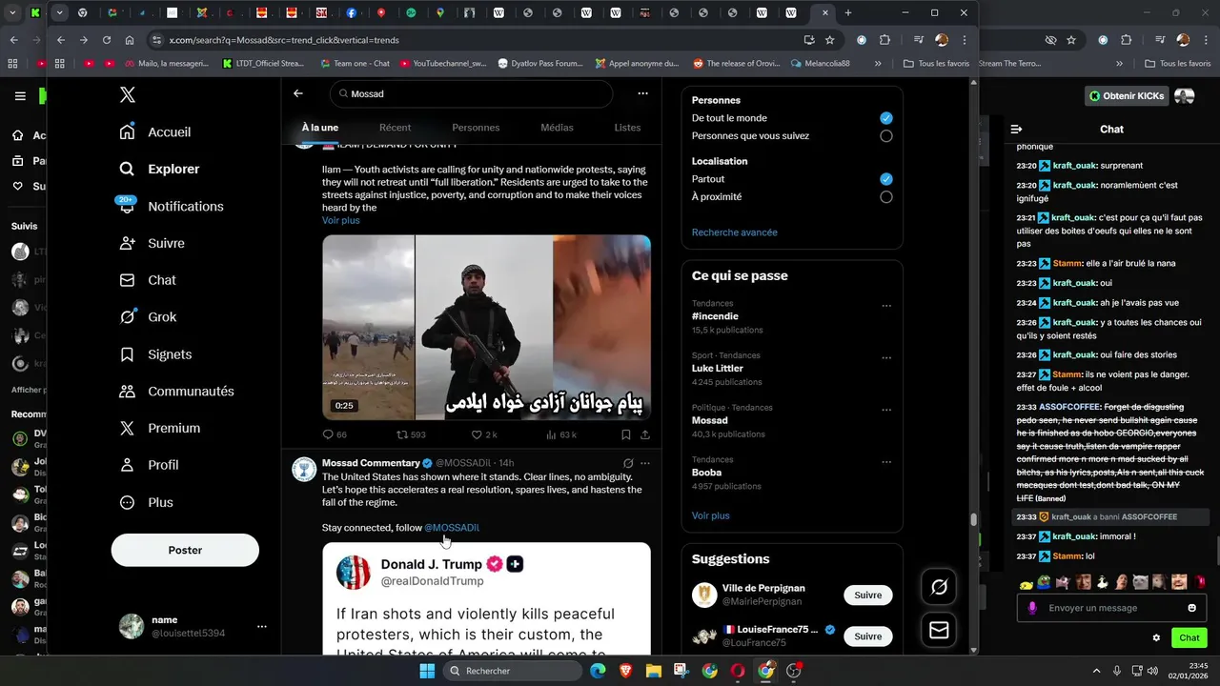1220x686 pixels.
Task: Open Grok from the X sidebar
Action: click(x=147, y=317)
